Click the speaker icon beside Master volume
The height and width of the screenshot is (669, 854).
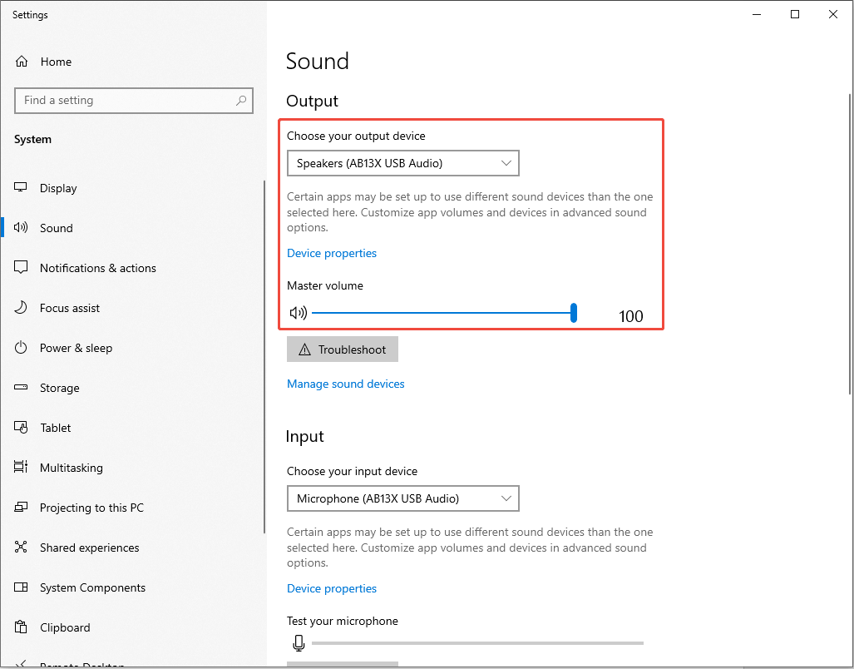(x=298, y=312)
